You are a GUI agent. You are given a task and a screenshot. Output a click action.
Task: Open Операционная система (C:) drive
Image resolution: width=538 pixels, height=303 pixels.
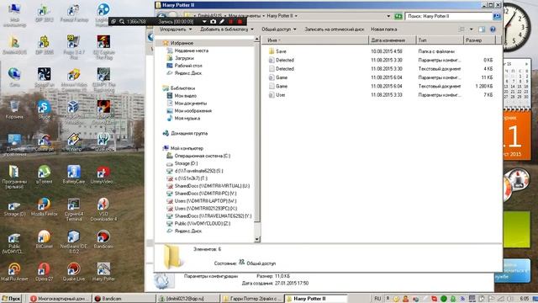[202, 156]
